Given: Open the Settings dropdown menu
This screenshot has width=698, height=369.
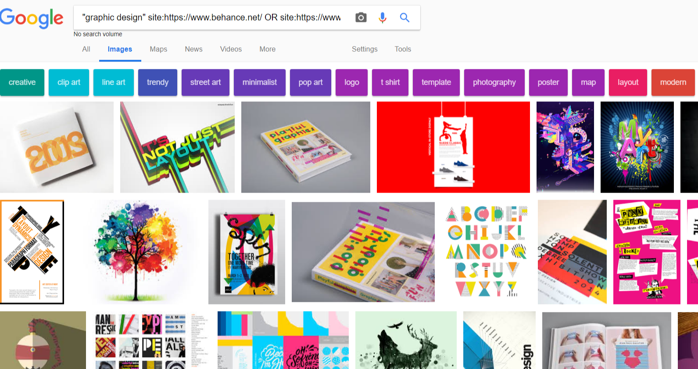Looking at the screenshot, I should tap(365, 49).
